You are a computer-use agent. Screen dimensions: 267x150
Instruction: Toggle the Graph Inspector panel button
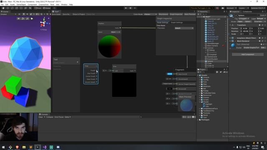pos(176,14)
